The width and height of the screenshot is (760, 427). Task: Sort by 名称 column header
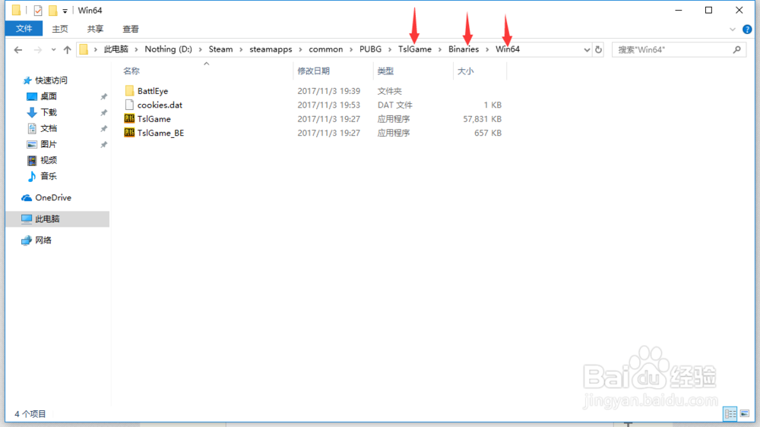[x=131, y=71]
